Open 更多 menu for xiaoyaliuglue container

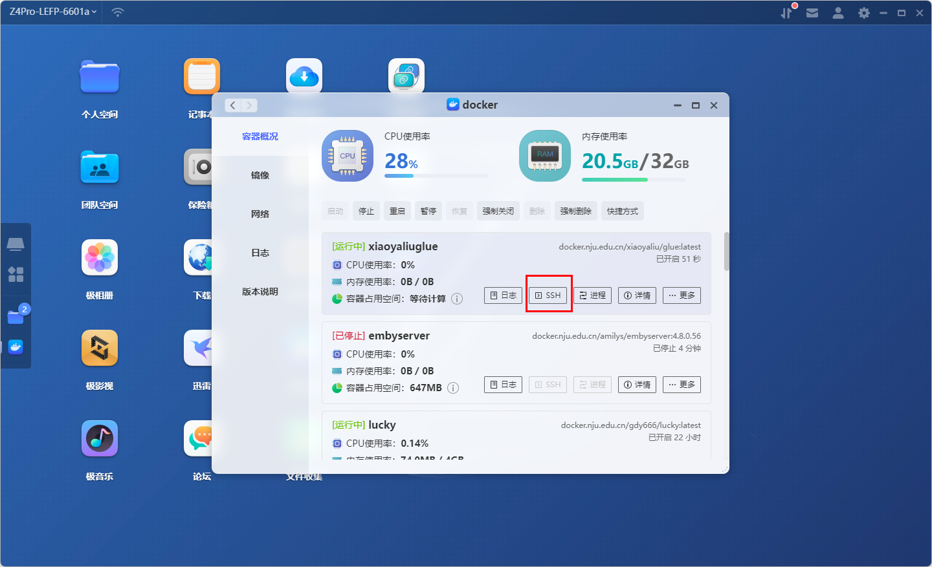coord(682,295)
